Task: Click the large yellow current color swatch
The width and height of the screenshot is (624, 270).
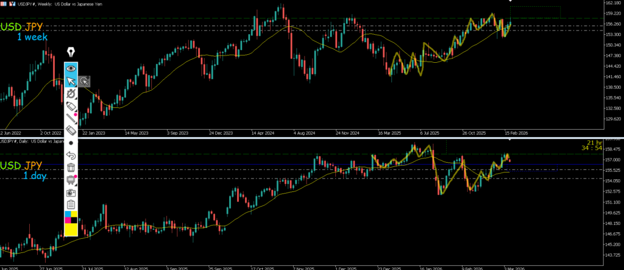Action: tap(71, 229)
